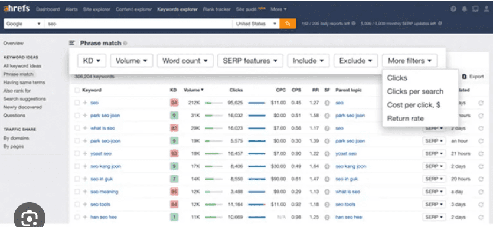
Task: Click the notifications bell icon in header
Action: click(465, 9)
